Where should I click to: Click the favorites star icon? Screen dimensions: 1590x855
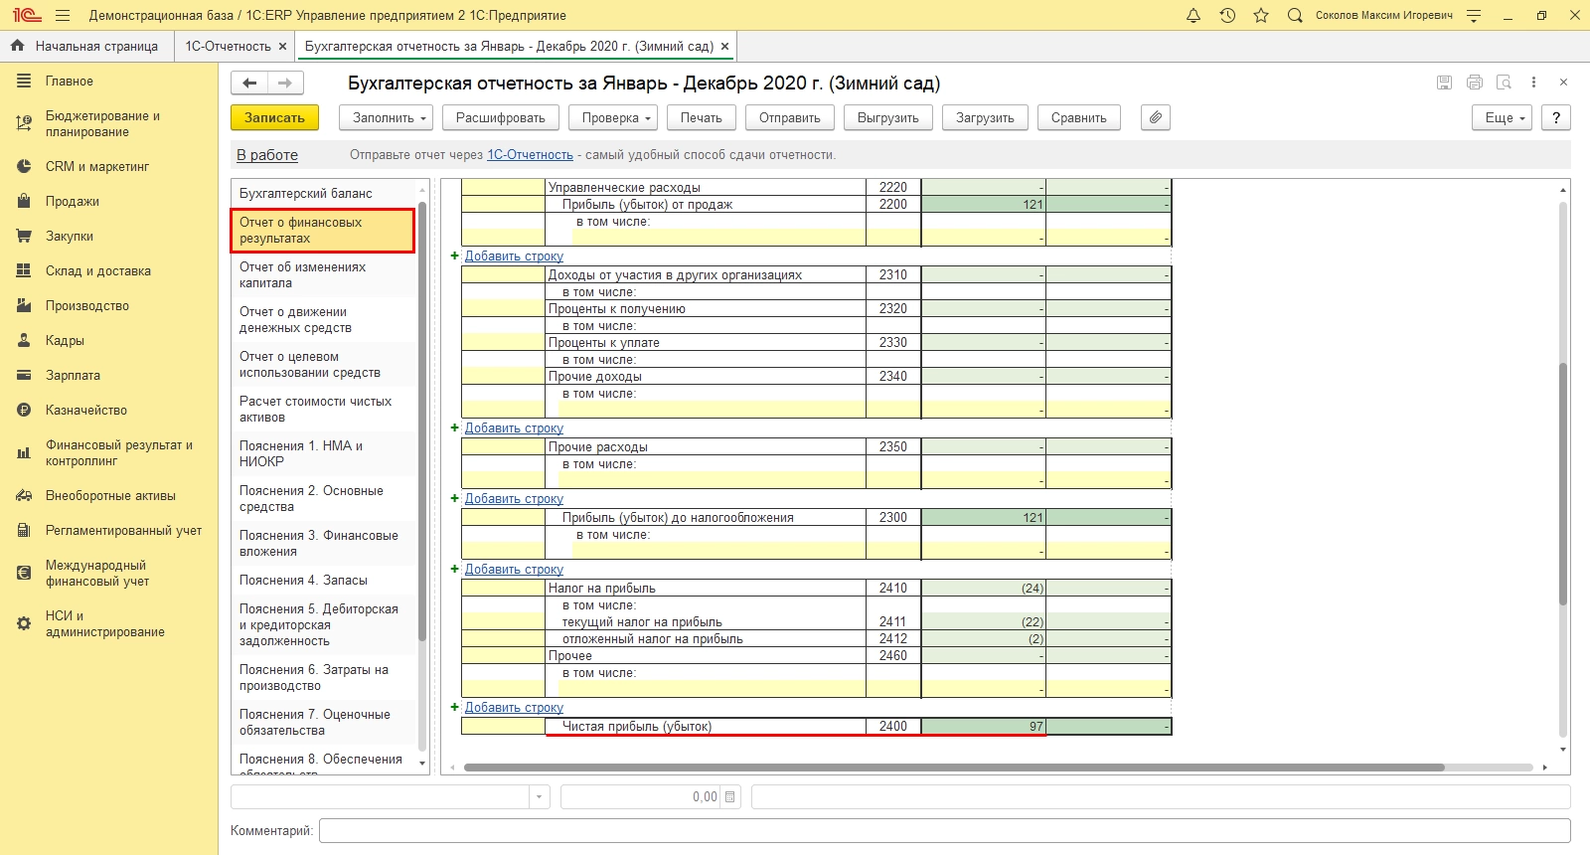coord(1261,15)
